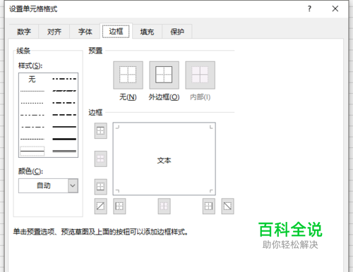The width and height of the screenshot is (353, 272).
Task: Switch to the 字体 tab
Action: point(85,32)
